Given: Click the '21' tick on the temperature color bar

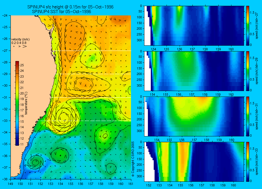Looking at the screenshot, I should pyautogui.click(x=22, y=88).
